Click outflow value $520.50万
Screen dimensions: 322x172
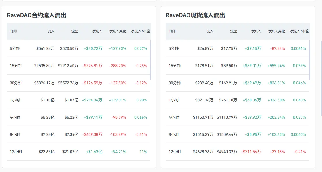69,49
